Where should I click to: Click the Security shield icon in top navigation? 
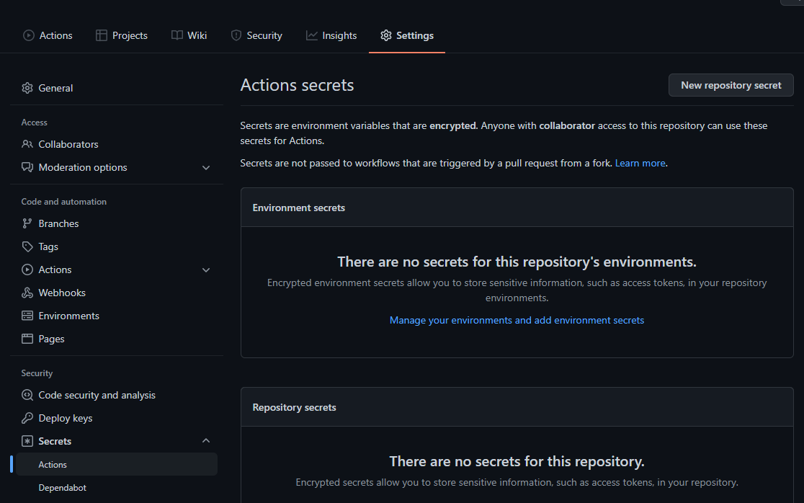(x=236, y=35)
